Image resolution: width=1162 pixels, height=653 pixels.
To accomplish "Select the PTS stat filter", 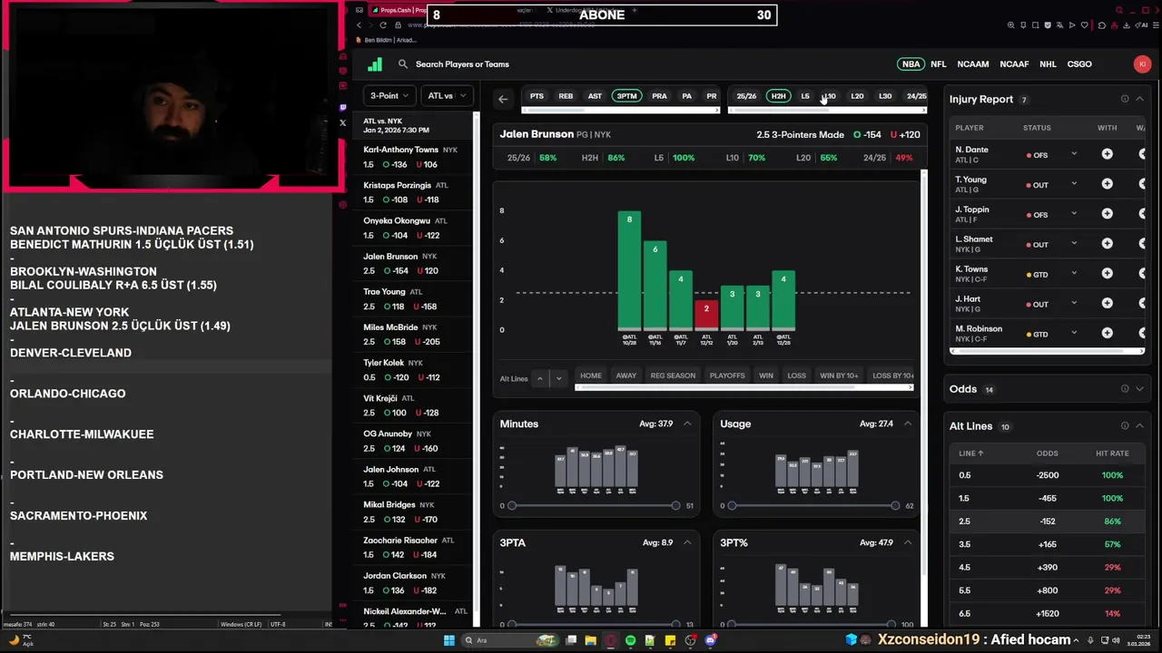I will [537, 96].
